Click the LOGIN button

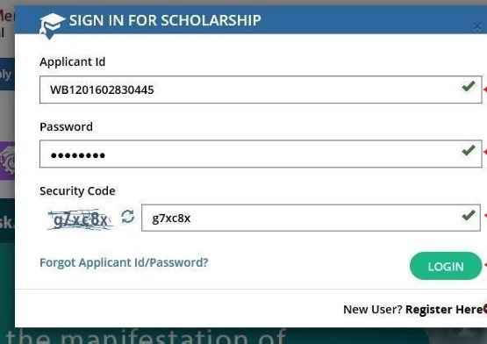pyautogui.click(x=446, y=266)
